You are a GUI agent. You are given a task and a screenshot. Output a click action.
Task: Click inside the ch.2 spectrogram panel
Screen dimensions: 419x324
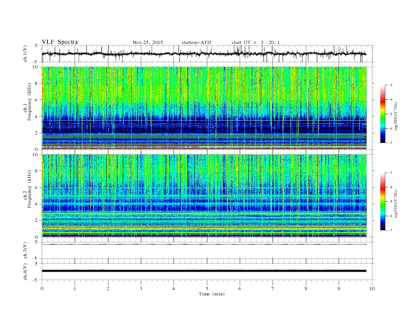(204, 195)
